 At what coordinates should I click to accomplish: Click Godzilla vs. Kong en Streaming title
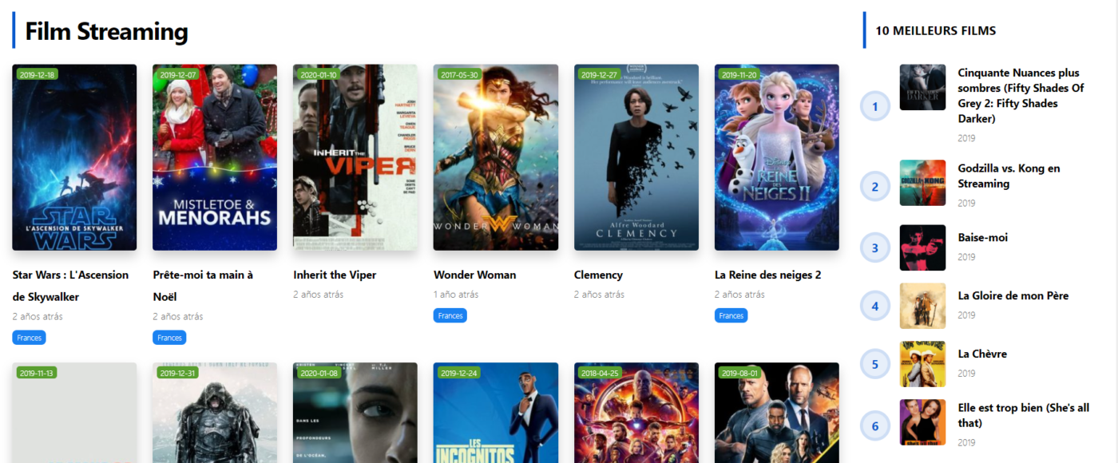click(1009, 176)
